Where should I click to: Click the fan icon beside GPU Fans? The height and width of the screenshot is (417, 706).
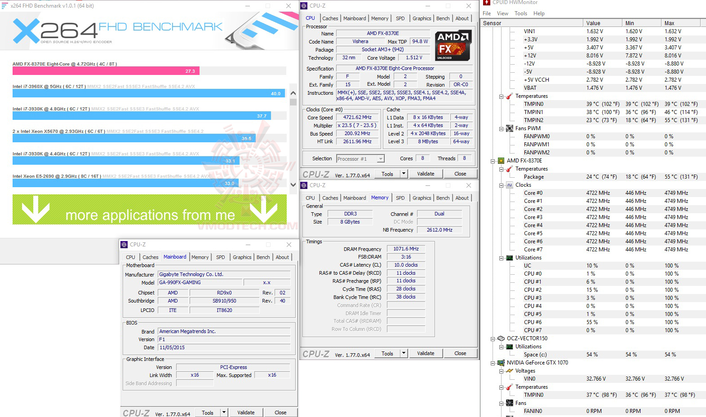pos(510,403)
